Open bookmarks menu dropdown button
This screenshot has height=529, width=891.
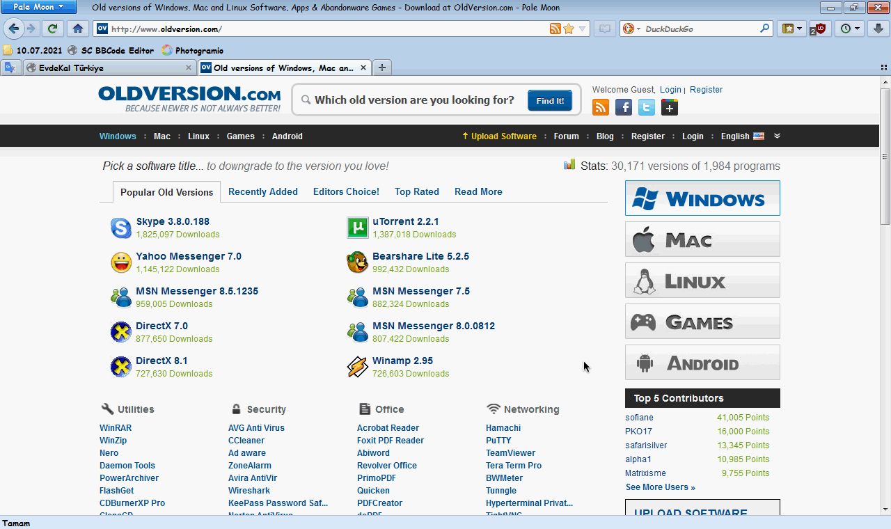pyautogui.click(x=792, y=29)
